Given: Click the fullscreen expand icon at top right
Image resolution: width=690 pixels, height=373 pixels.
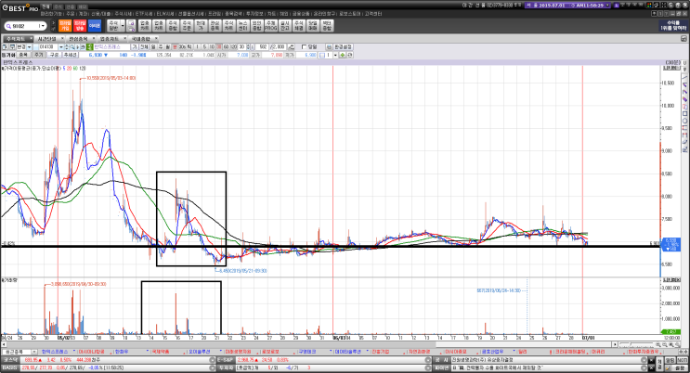Looking at the screenshot, I should coord(664,5).
